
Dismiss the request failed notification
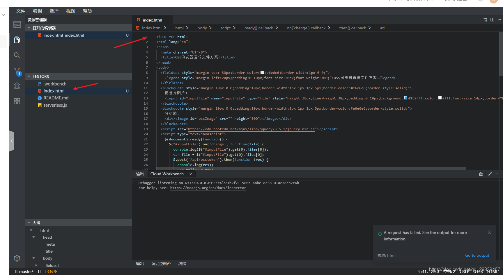tap(489, 232)
